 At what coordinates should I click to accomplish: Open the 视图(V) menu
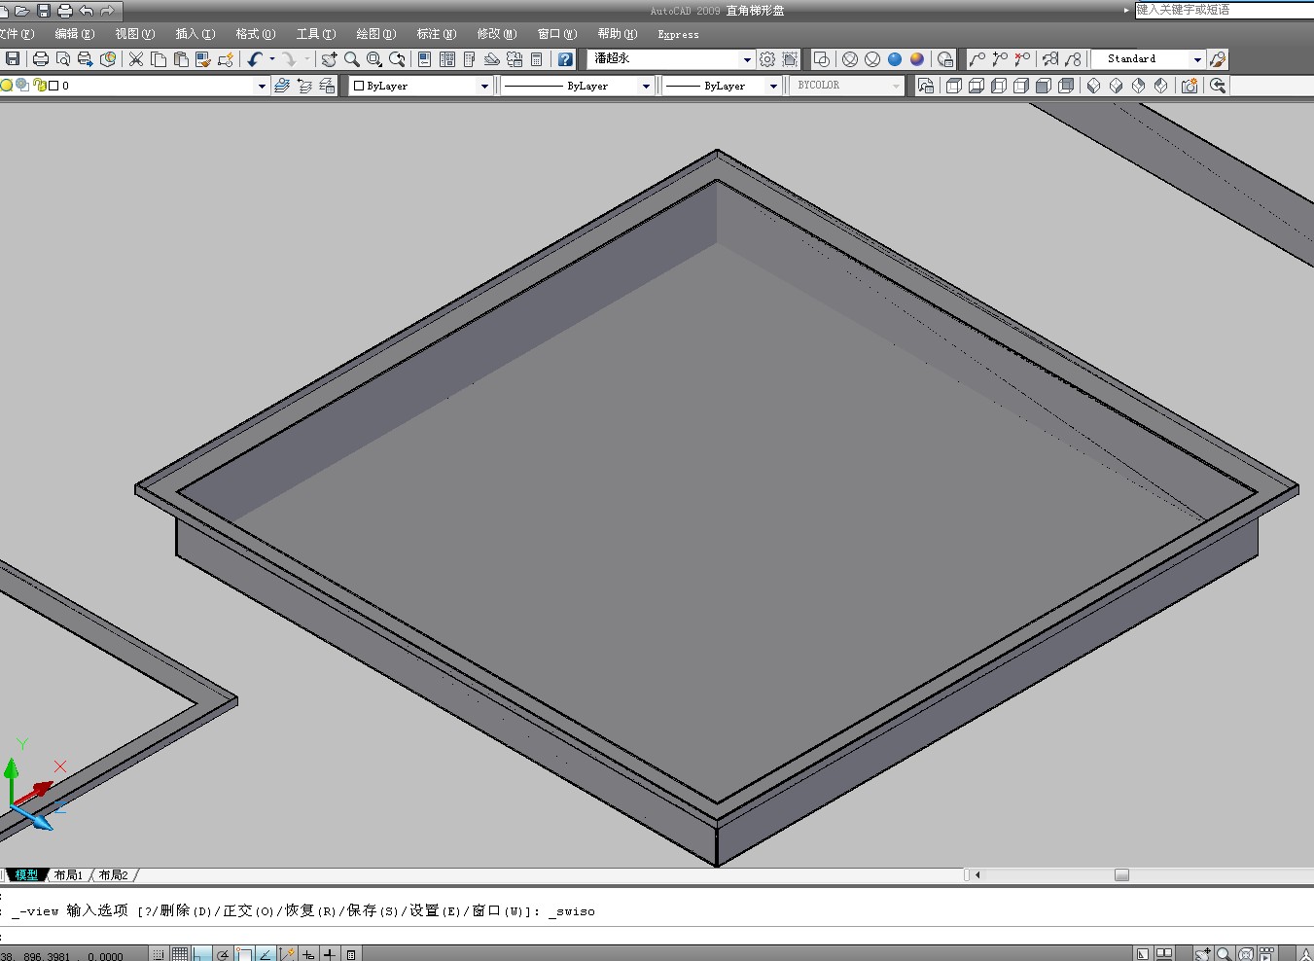click(135, 34)
